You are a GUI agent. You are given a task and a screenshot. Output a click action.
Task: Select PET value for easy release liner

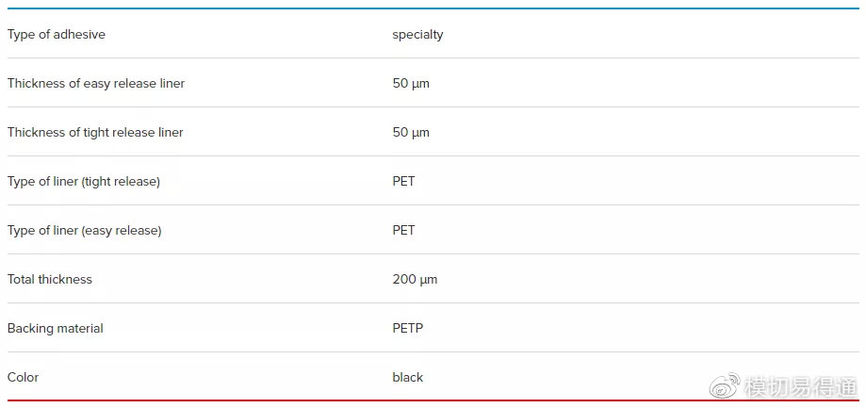click(x=403, y=231)
